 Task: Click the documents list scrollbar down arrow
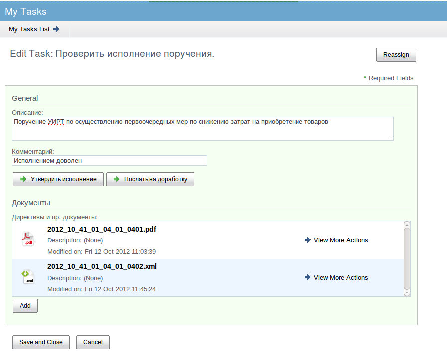pos(407,293)
